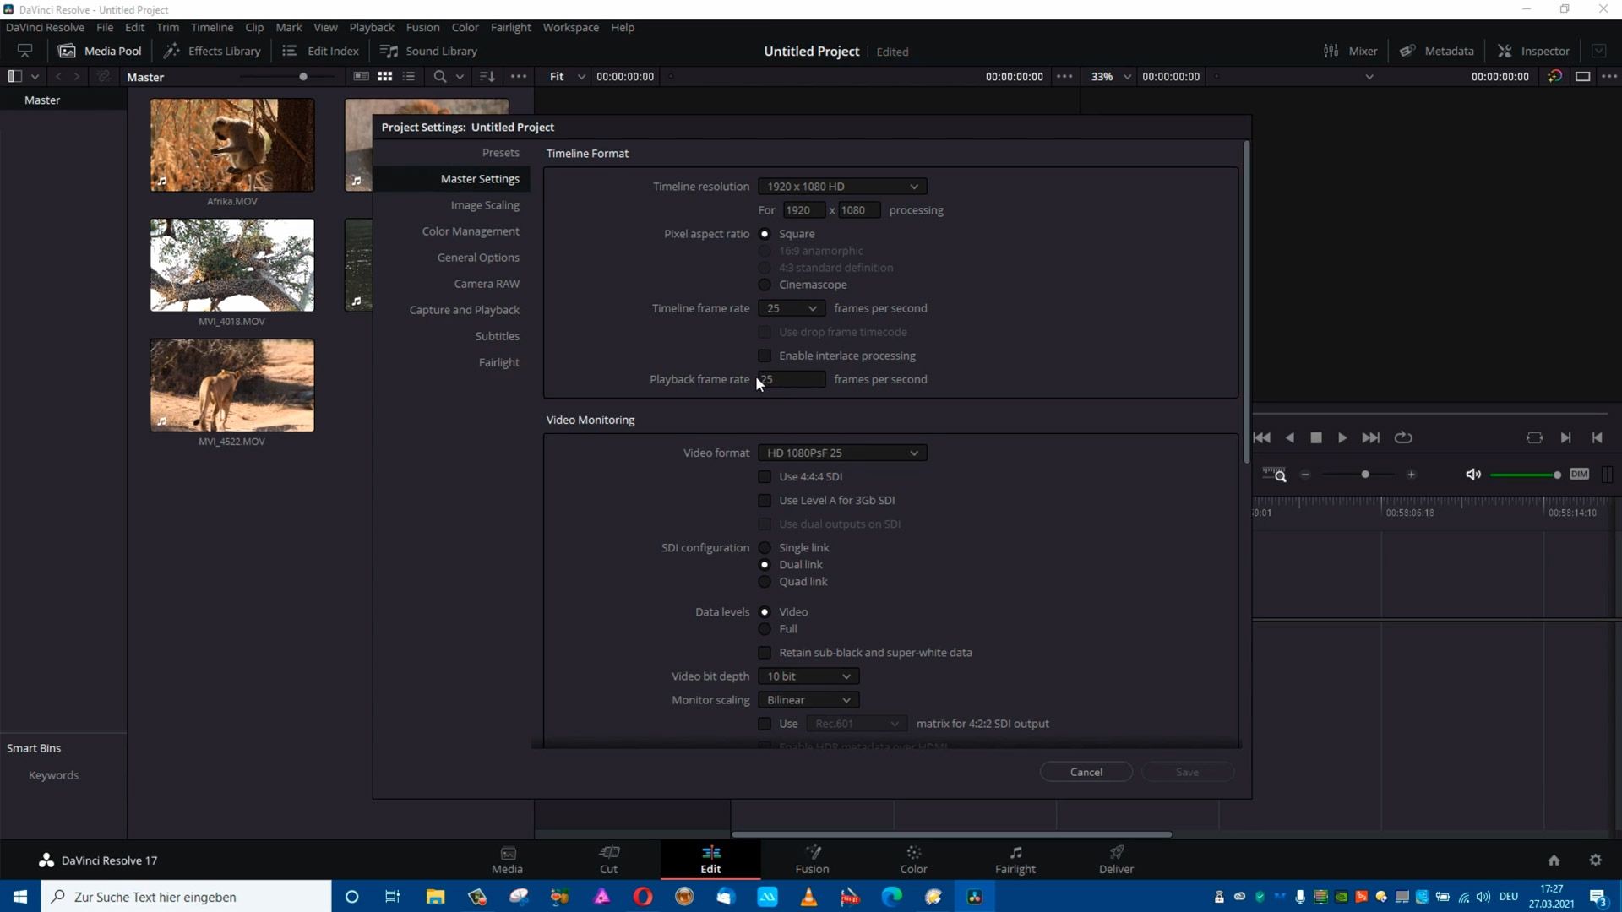Go to first frame in transport controls

[1262, 437]
